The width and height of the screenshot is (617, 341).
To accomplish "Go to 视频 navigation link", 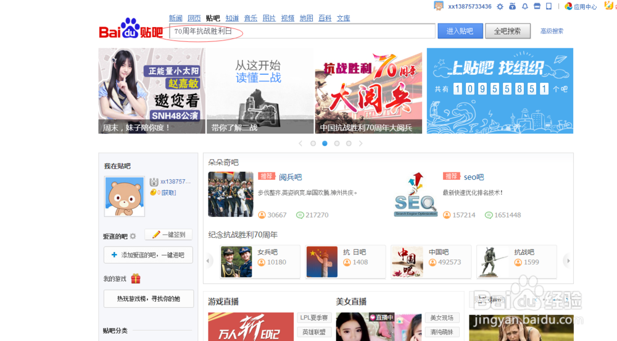I will click(x=288, y=18).
